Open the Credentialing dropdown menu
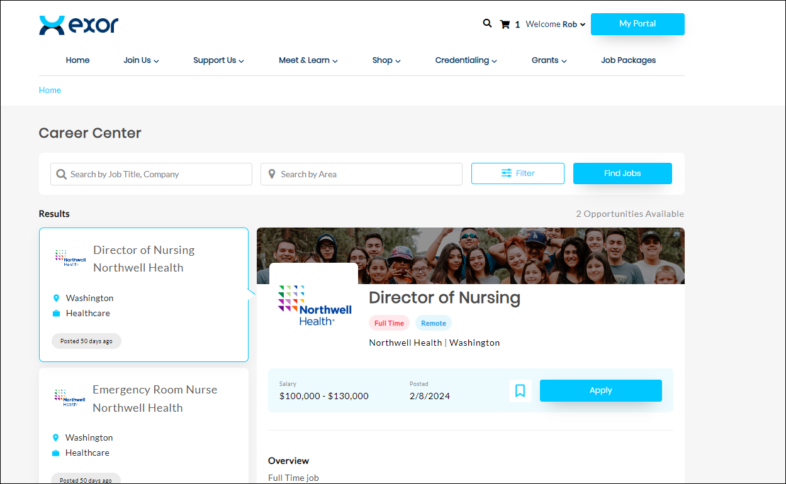This screenshot has width=786, height=484. (x=466, y=60)
